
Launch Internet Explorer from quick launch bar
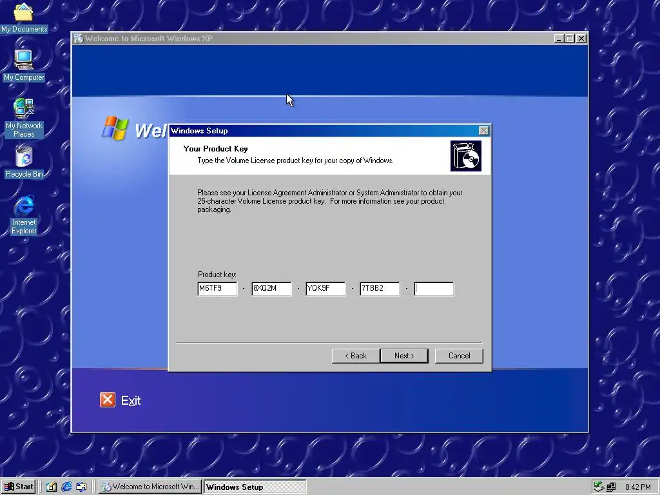[66, 487]
